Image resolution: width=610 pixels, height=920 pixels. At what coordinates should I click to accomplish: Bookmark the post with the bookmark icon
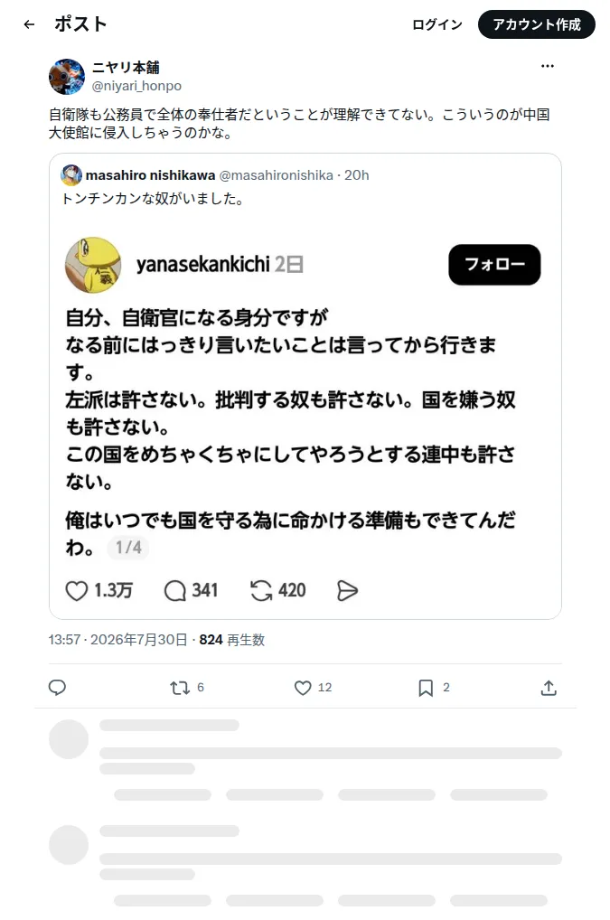(x=434, y=687)
